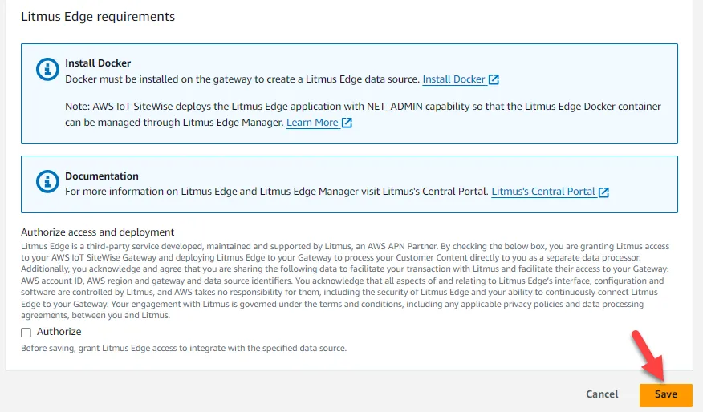The height and width of the screenshot is (412, 703).
Task: Click 'For more information on Litmus Edge' text
Action: pyautogui.click(x=277, y=192)
